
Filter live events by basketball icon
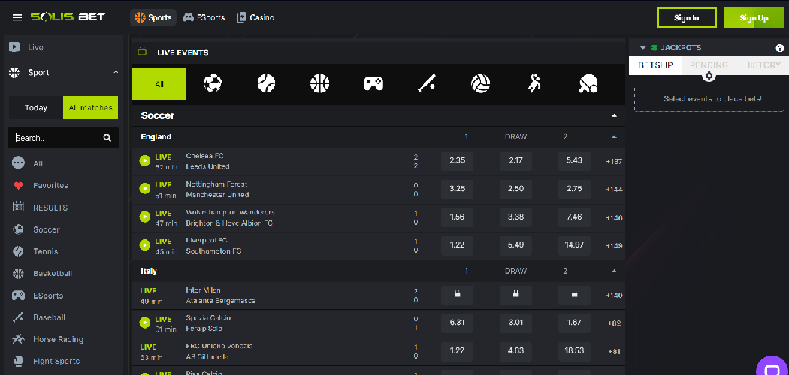pyautogui.click(x=320, y=83)
